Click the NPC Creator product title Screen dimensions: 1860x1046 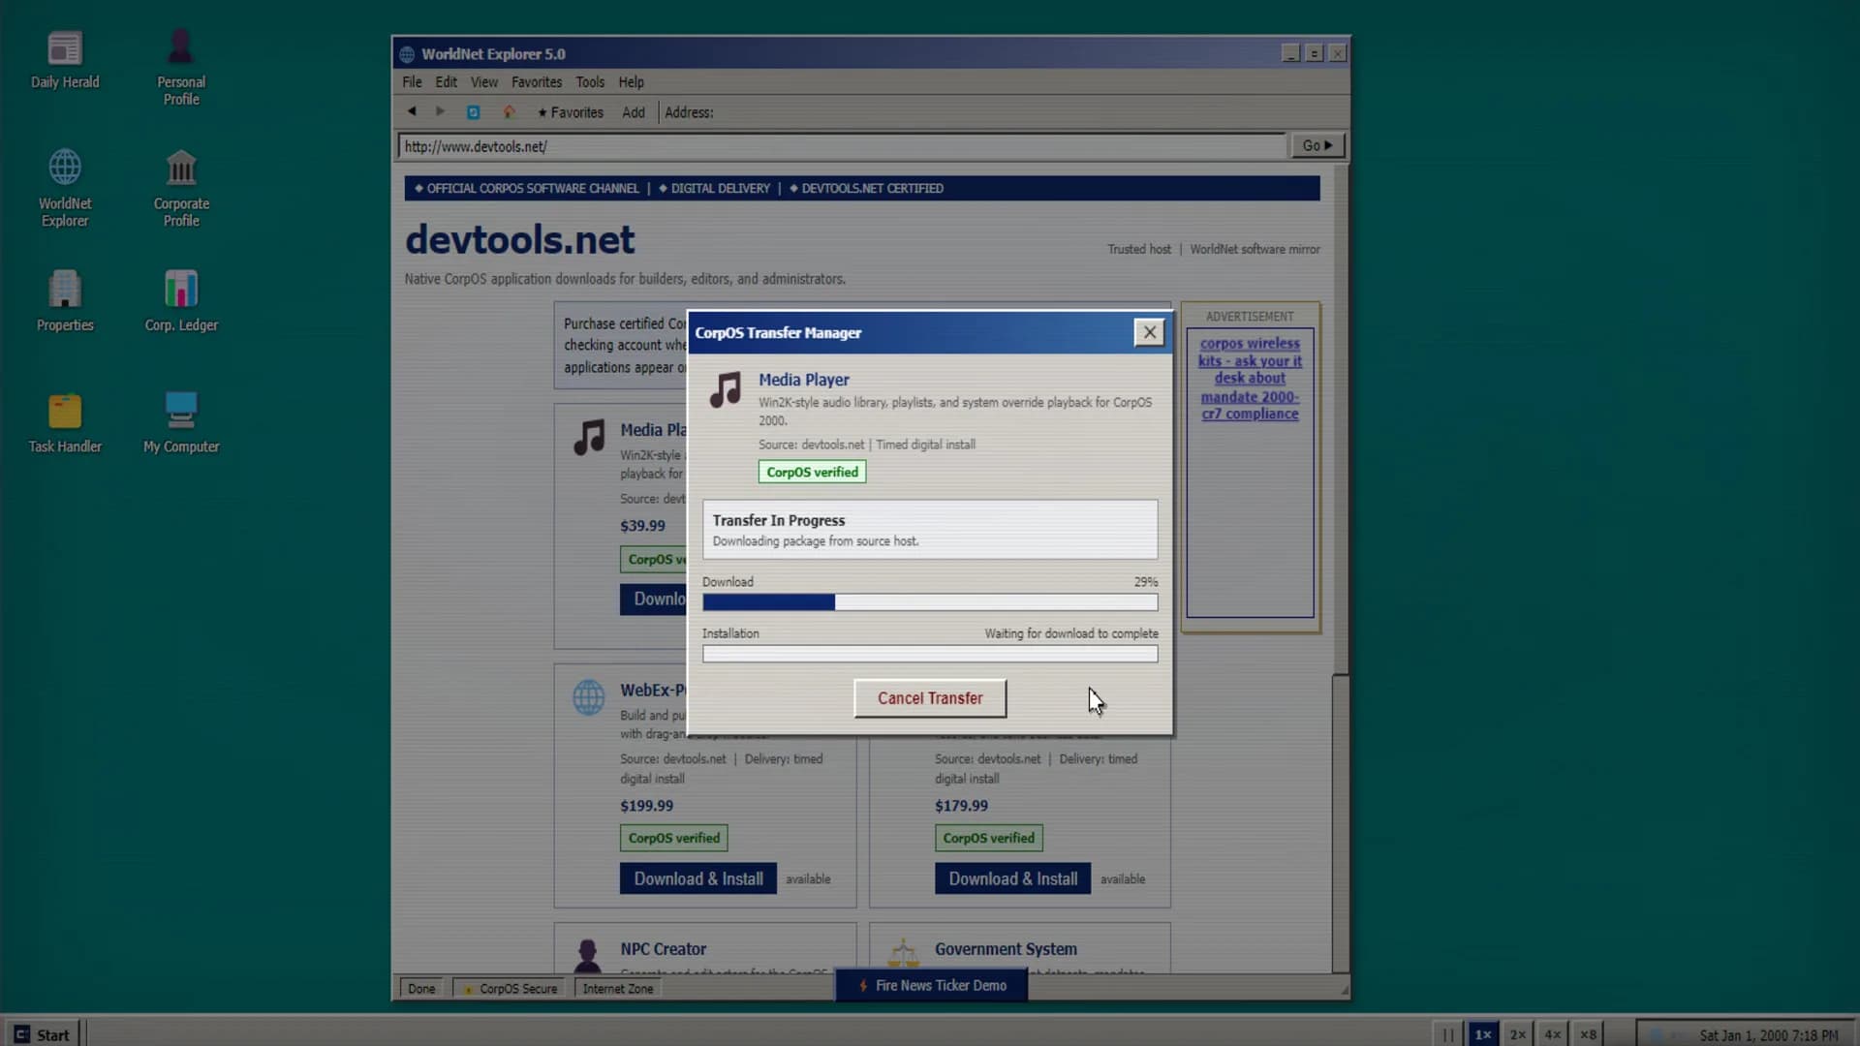click(663, 949)
